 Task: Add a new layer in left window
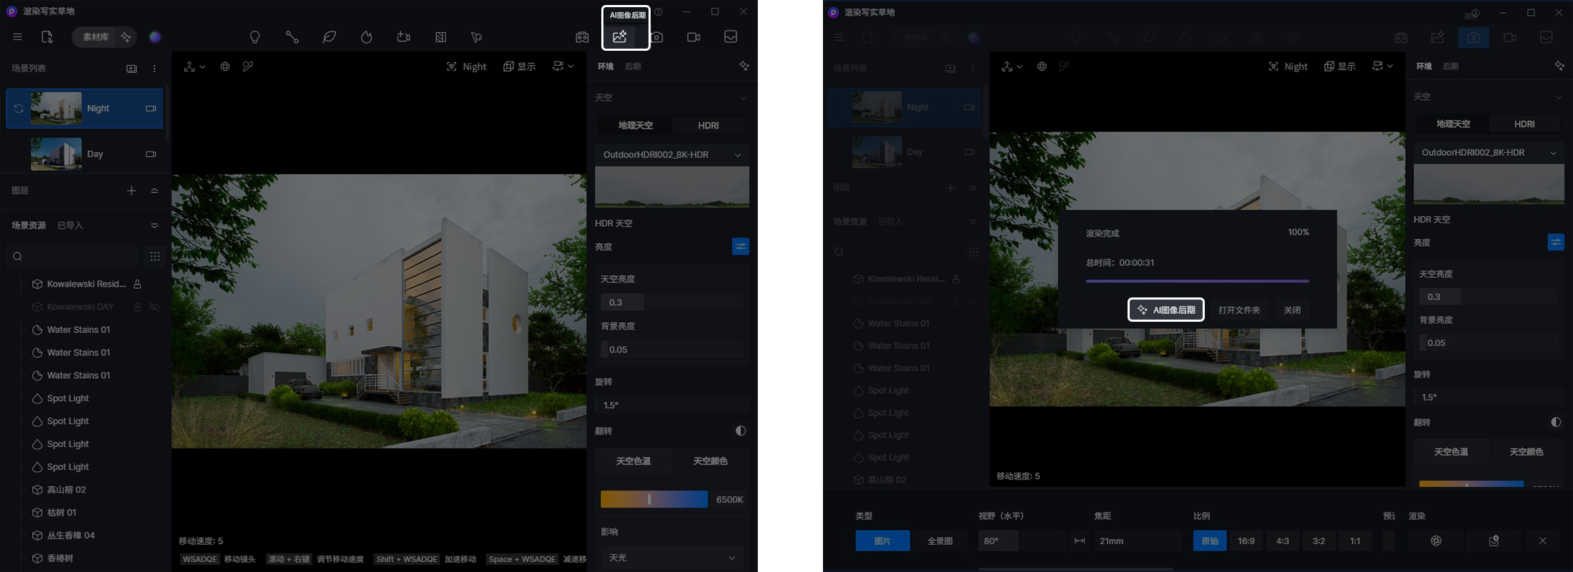[132, 191]
